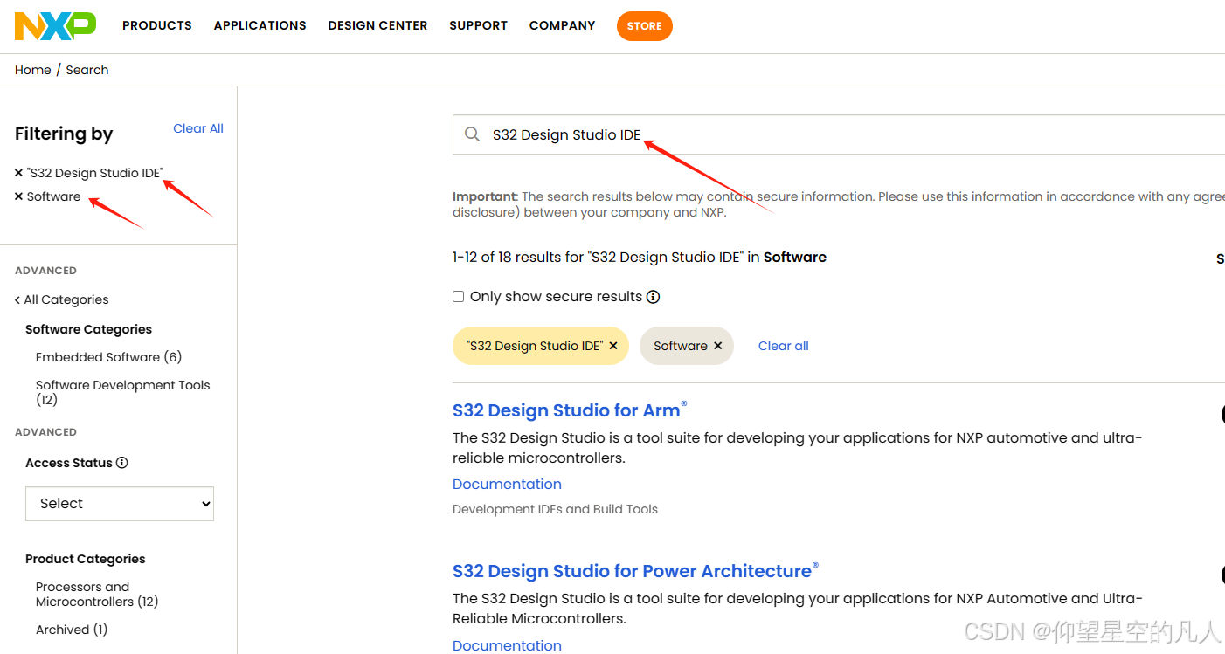The height and width of the screenshot is (654, 1225).
Task: Click Development IDEs and Build Tools text
Action: [x=555, y=509]
